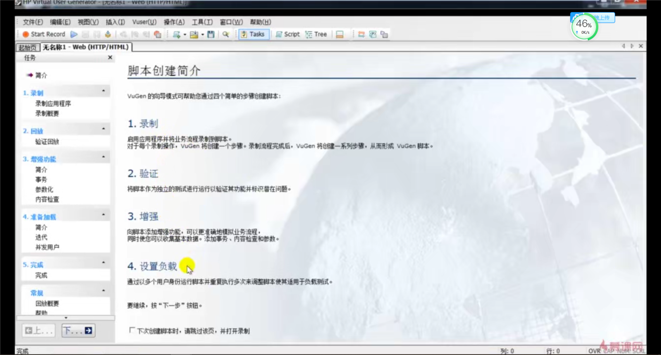661x355 pixels.
Task: Click the green toolbar icon left of the last toolbar icon
Action: pos(373,34)
